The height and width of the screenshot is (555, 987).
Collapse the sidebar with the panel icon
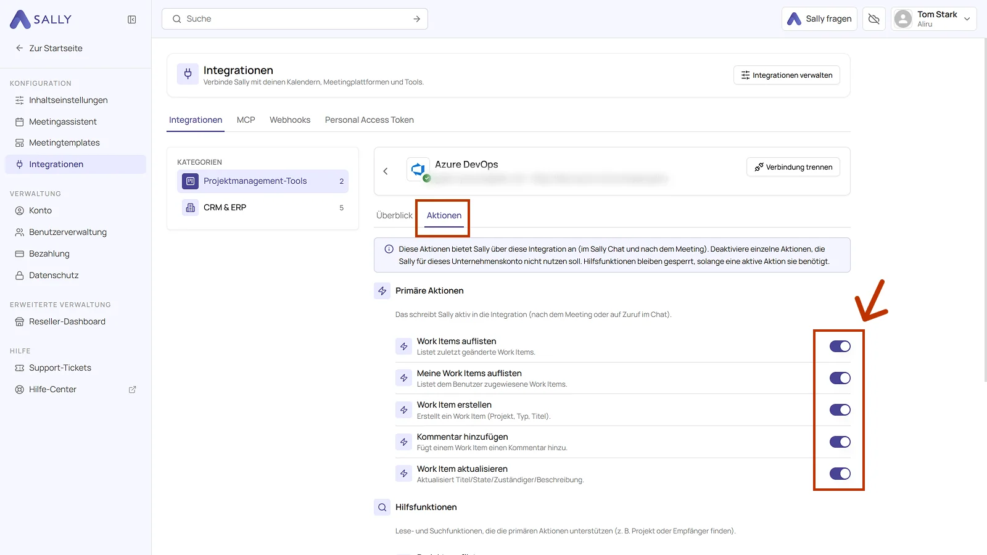pos(132,20)
